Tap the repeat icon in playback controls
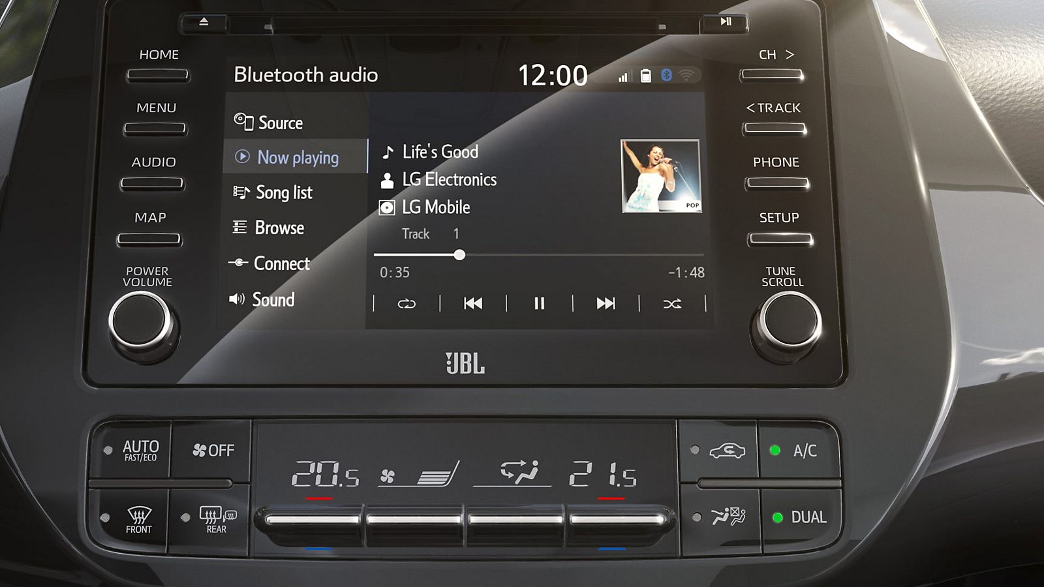The height and width of the screenshot is (587, 1044). click(x=407, y=303)
